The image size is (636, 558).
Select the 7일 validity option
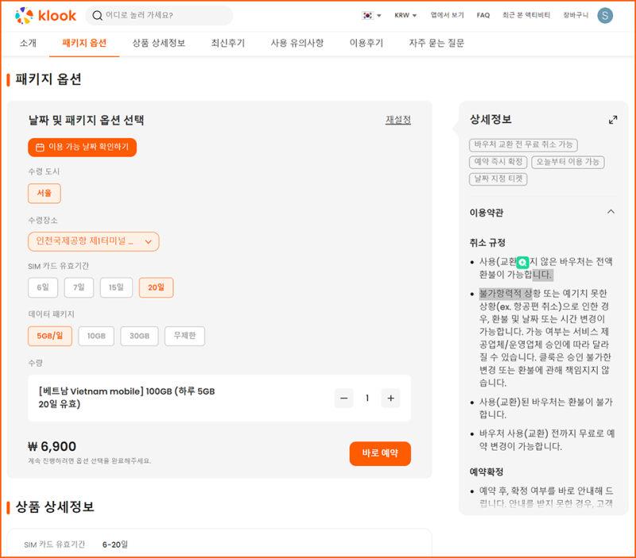tap(79, 287)
